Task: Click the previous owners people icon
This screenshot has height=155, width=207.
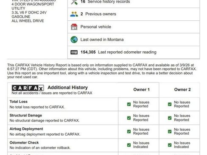Action: [x=74, y=14]
